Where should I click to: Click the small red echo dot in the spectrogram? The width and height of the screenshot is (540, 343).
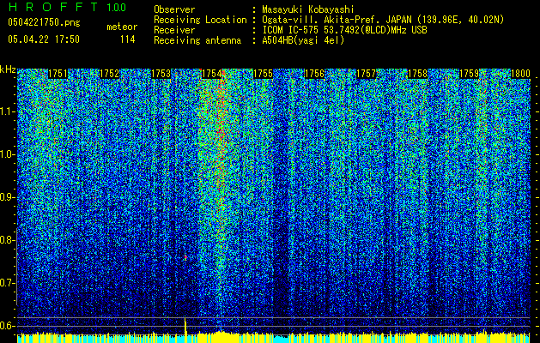[185, 257]
